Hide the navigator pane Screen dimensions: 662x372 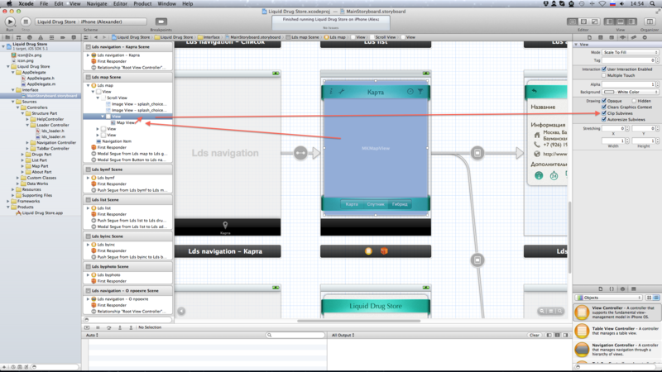pyautogui.click(x=610, y=21)
